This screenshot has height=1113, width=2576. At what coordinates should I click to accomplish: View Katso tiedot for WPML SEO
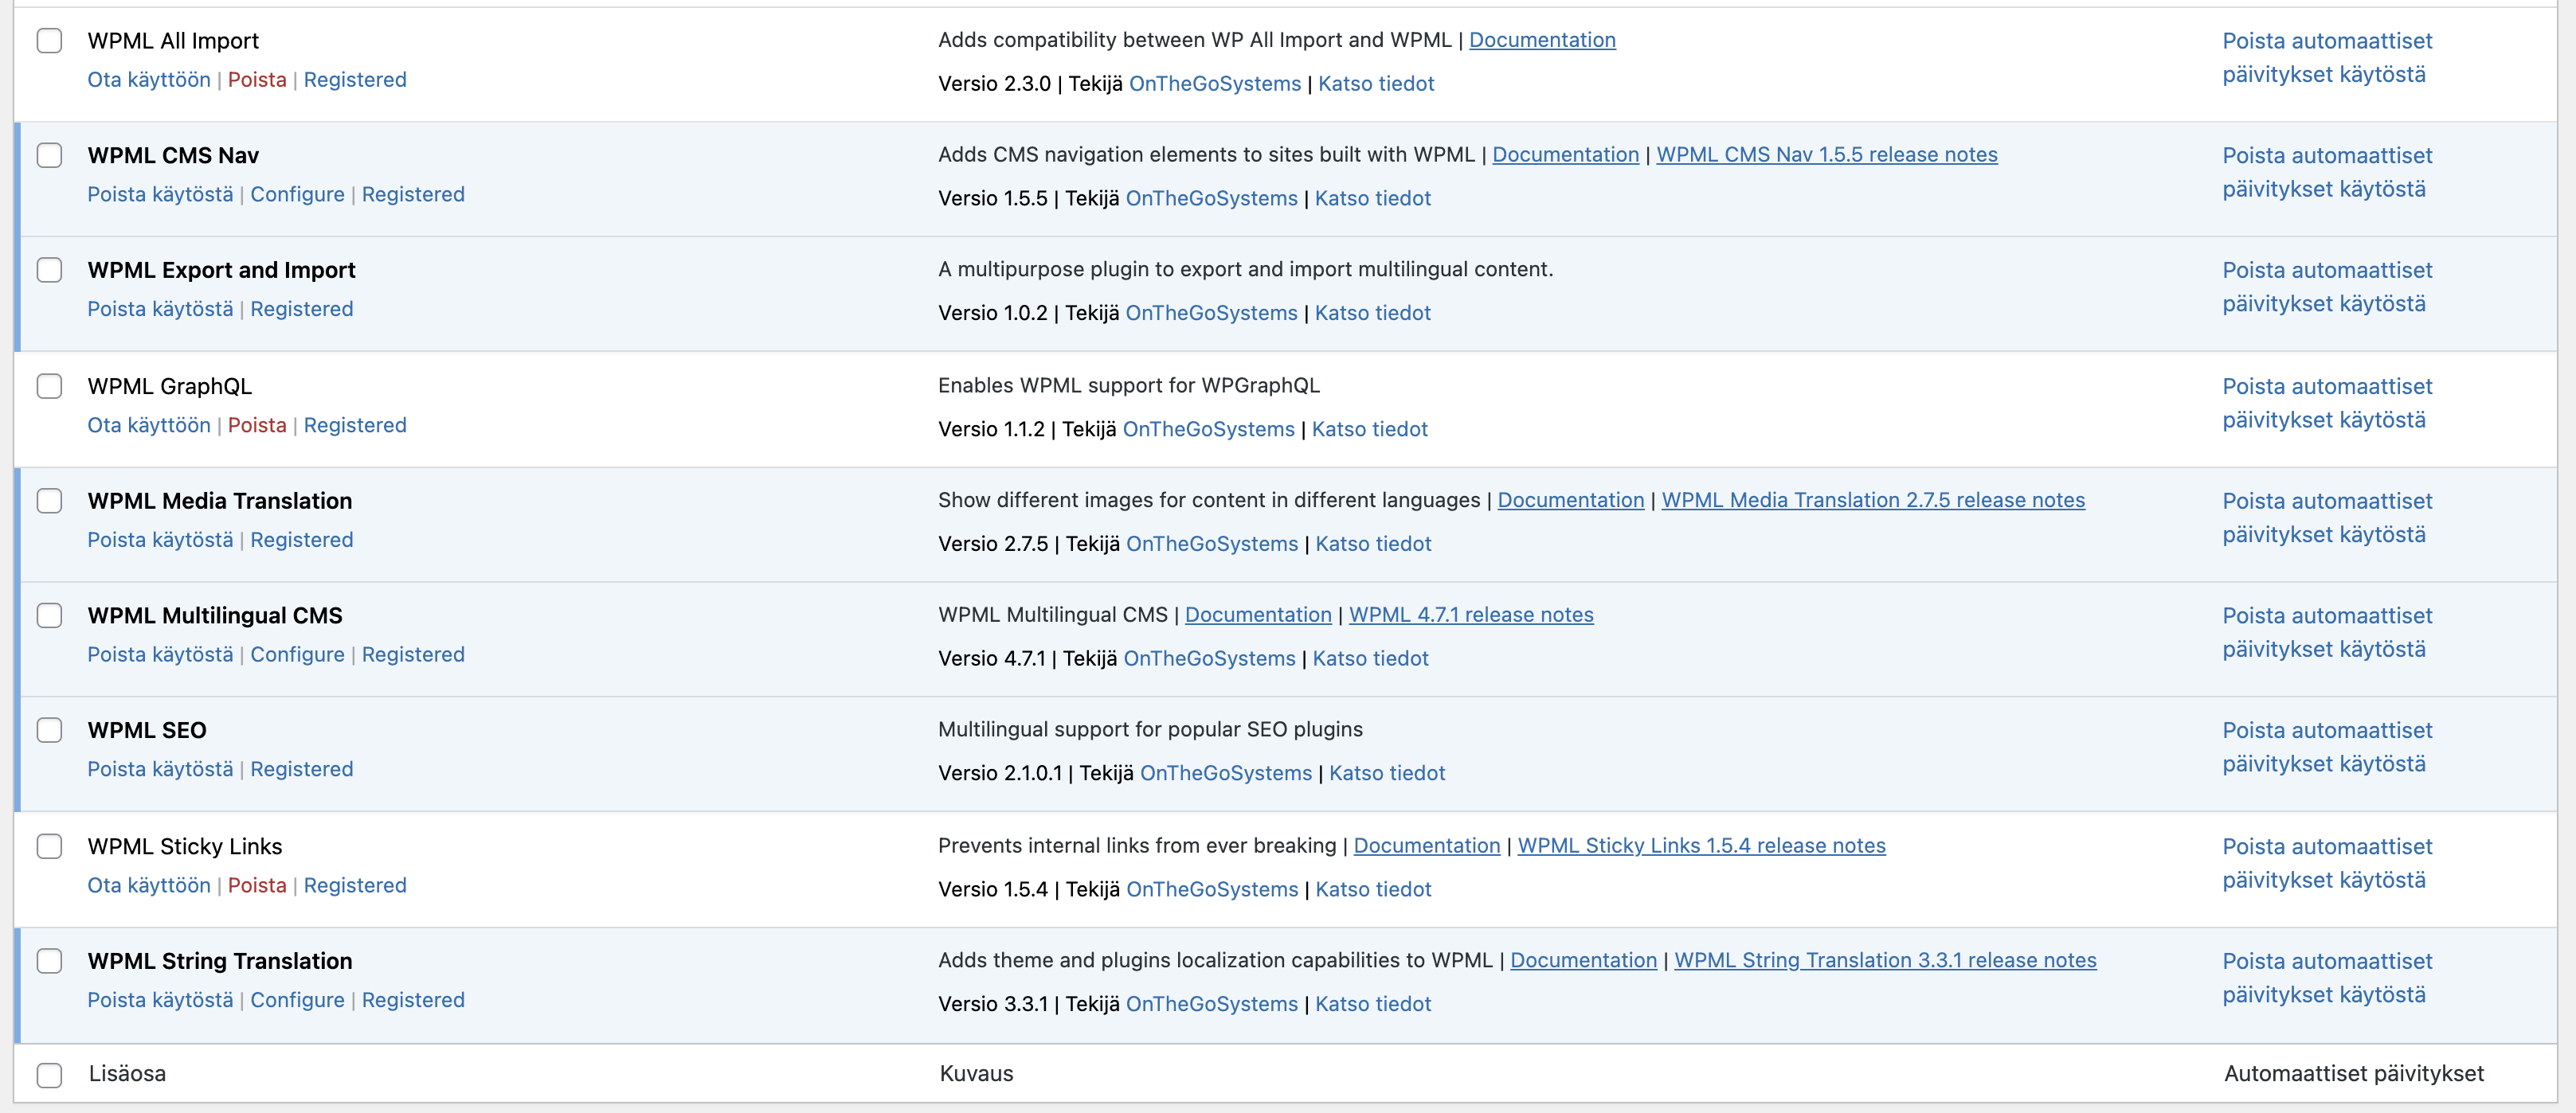pos(1386,773)
